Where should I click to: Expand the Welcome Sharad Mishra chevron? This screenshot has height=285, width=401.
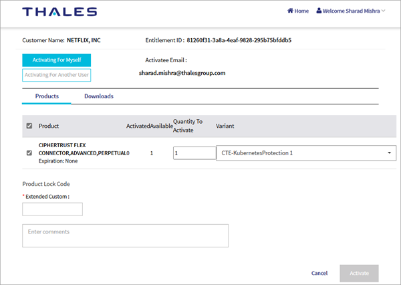coord(384,11)
